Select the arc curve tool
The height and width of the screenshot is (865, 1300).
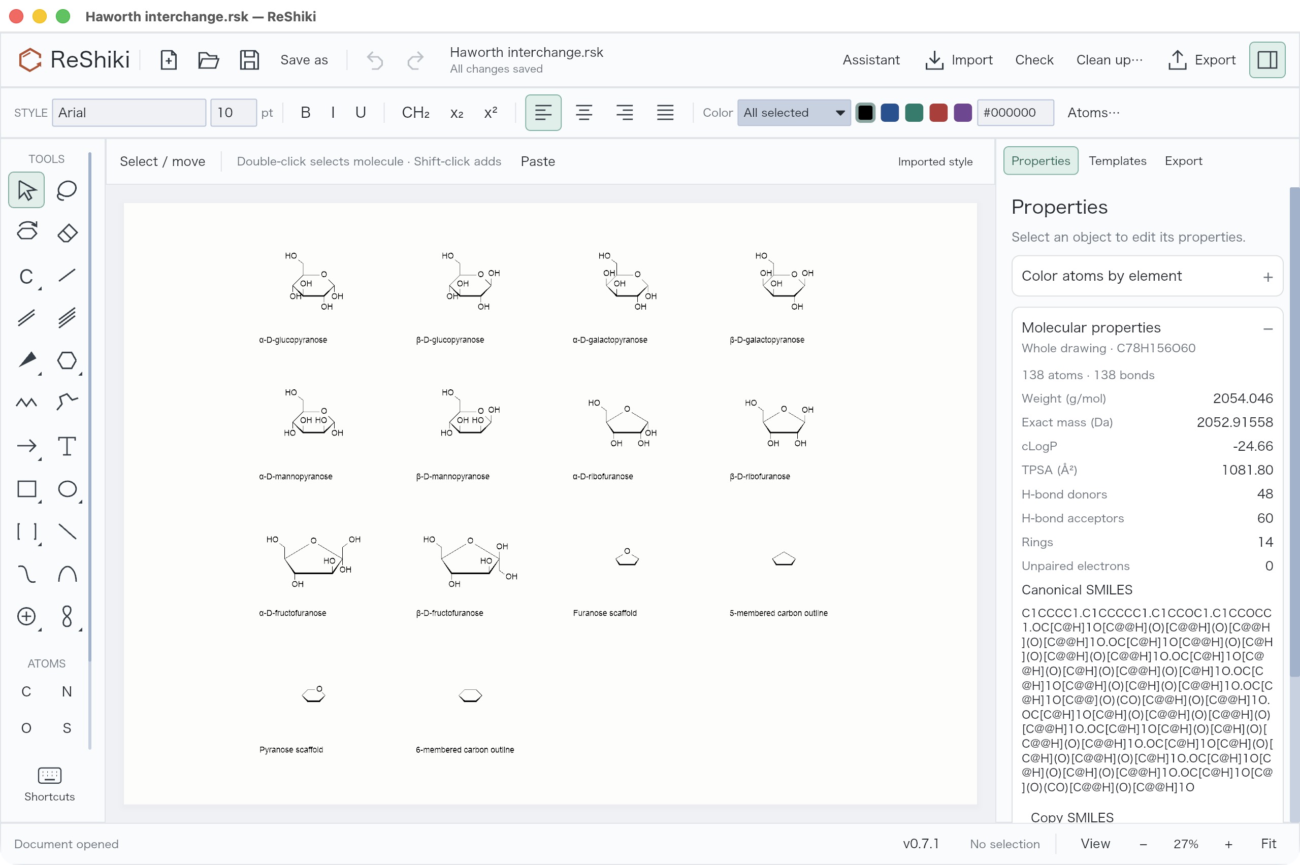pyautogui.click(x=67, y=574)
